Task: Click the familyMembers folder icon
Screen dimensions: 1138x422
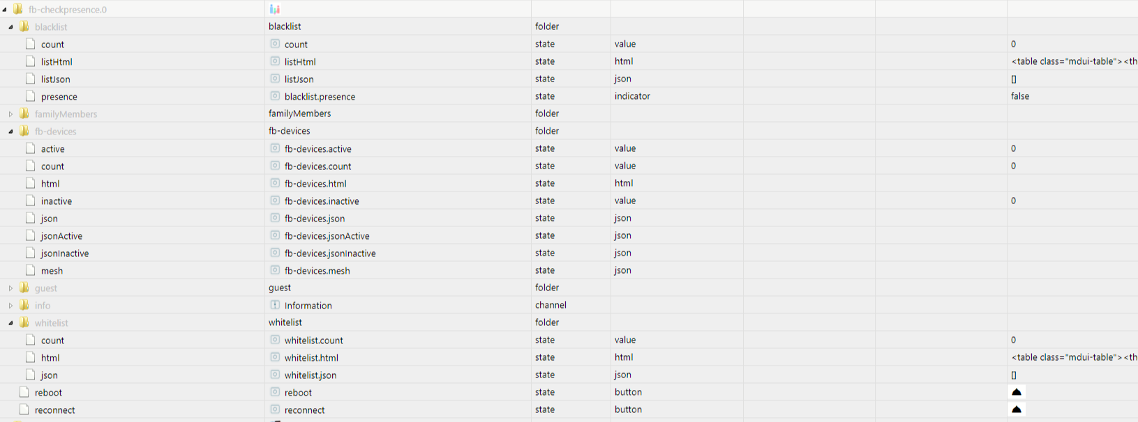Action: click(24, 114)
